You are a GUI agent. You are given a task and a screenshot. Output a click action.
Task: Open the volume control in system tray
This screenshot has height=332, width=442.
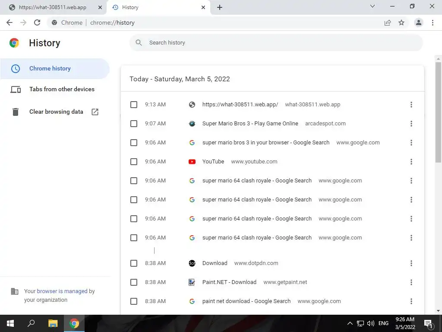(371, 323)
